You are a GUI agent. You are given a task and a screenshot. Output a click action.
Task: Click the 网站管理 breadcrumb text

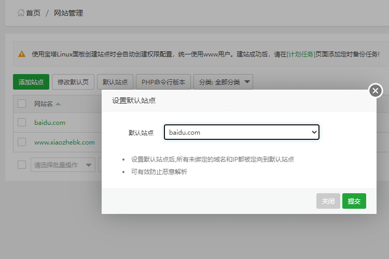68,13
